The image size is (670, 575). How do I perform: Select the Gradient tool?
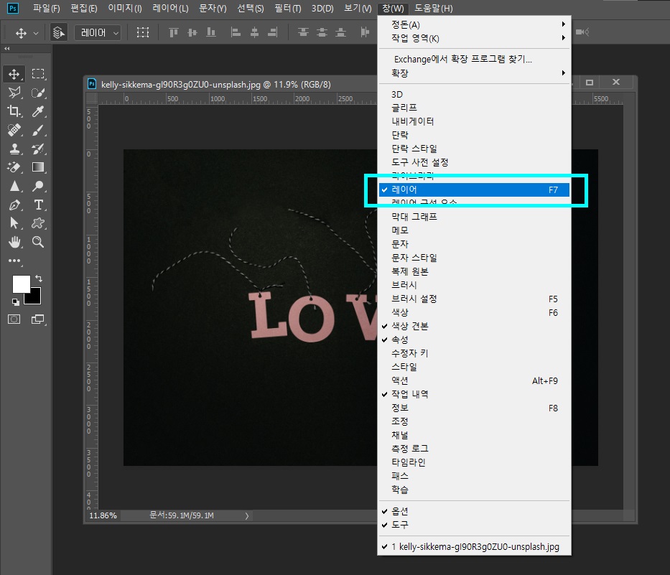38,167
